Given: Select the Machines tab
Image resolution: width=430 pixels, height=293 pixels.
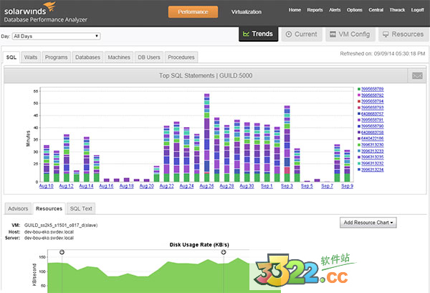Looking at the screenshot, I should (119, 57).
